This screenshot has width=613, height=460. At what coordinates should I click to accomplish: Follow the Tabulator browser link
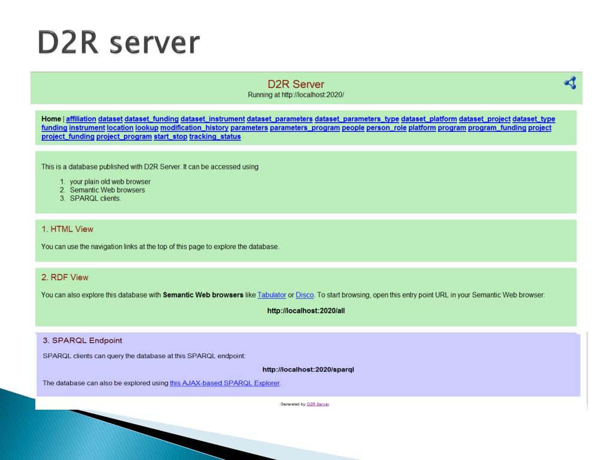272,295
